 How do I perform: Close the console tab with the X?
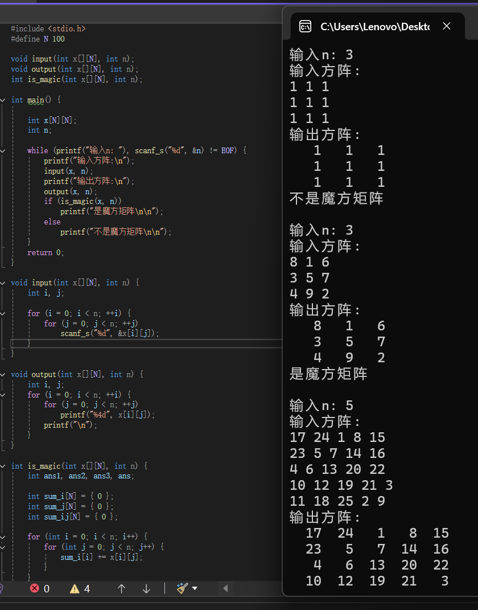[x=447, y=26]
